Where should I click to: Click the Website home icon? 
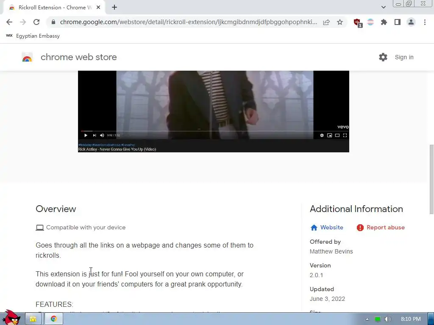[x=314, y=227]
